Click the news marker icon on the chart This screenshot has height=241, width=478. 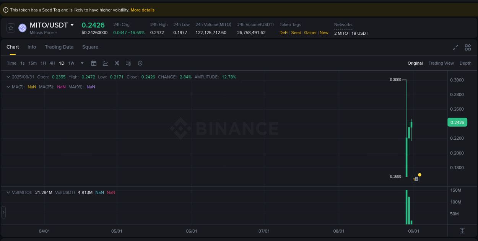click(416, 179)
